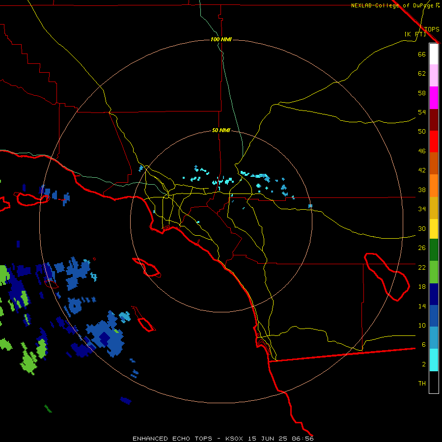The image size is (442, 442).
Task: Click the NEXLAB-College of DuPage label
Action: coord(393,5)
